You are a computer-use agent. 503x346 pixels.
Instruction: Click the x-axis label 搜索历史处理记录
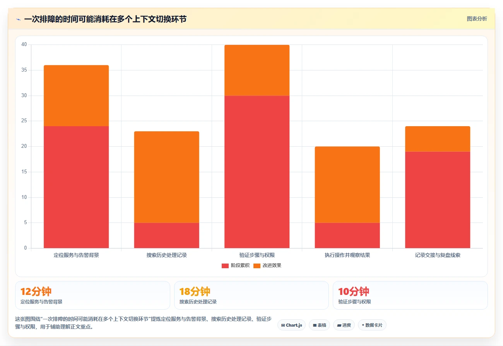pos(167,255)
